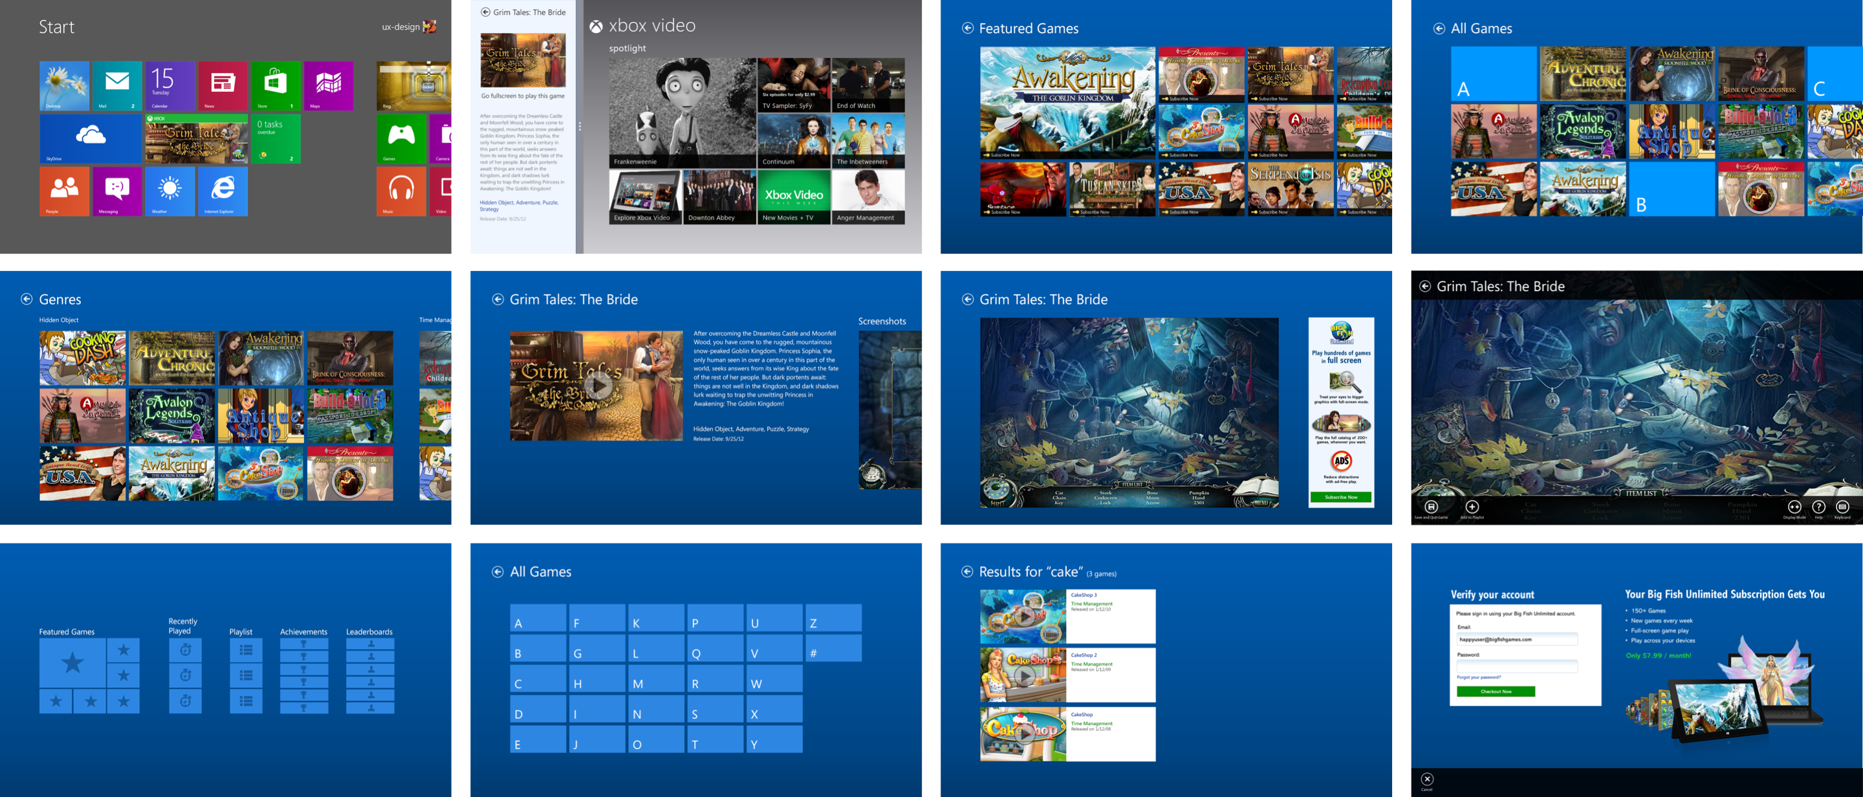Viewport: 1863px width, 797px height.
Task: Go back from the Genres screen
Action: tap(27, 299)
